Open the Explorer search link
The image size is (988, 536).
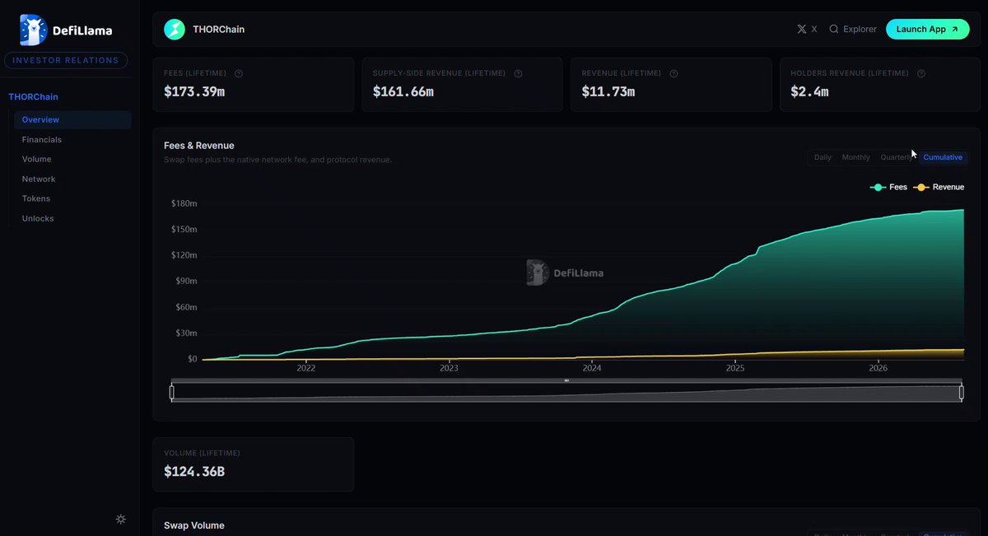[853, 30]
